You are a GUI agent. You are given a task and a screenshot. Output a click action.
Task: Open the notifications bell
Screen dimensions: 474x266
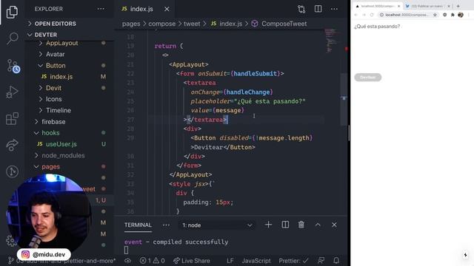click(336, 260)
